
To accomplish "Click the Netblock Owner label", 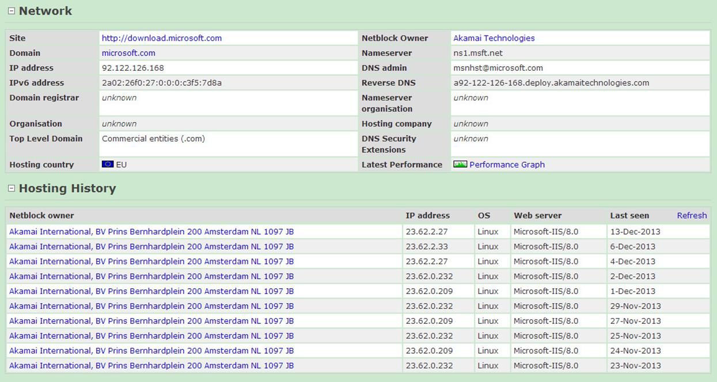I will 394,38.
